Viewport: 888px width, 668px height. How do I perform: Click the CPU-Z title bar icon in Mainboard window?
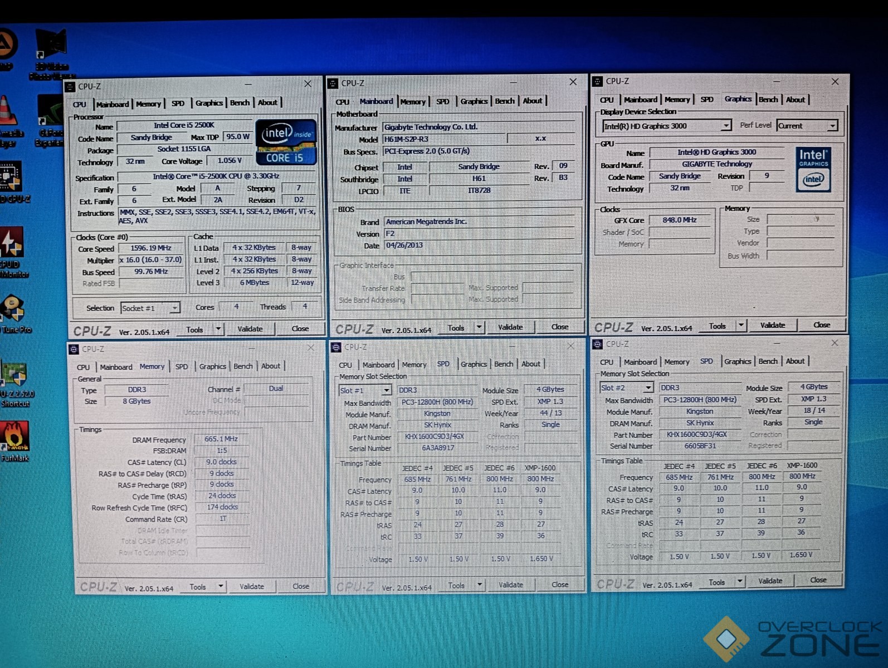pos(333,83)
